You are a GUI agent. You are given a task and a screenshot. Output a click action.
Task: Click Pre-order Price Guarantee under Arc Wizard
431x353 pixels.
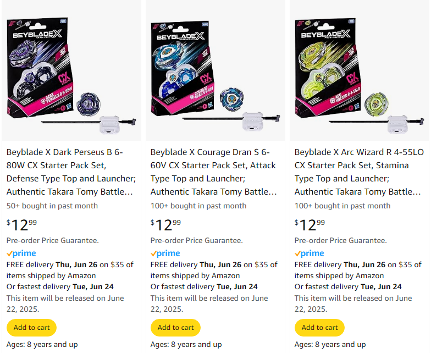(x=341, y=240)
